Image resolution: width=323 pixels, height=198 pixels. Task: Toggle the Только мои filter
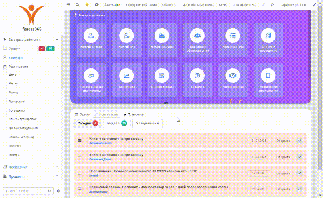click(134, 114)
